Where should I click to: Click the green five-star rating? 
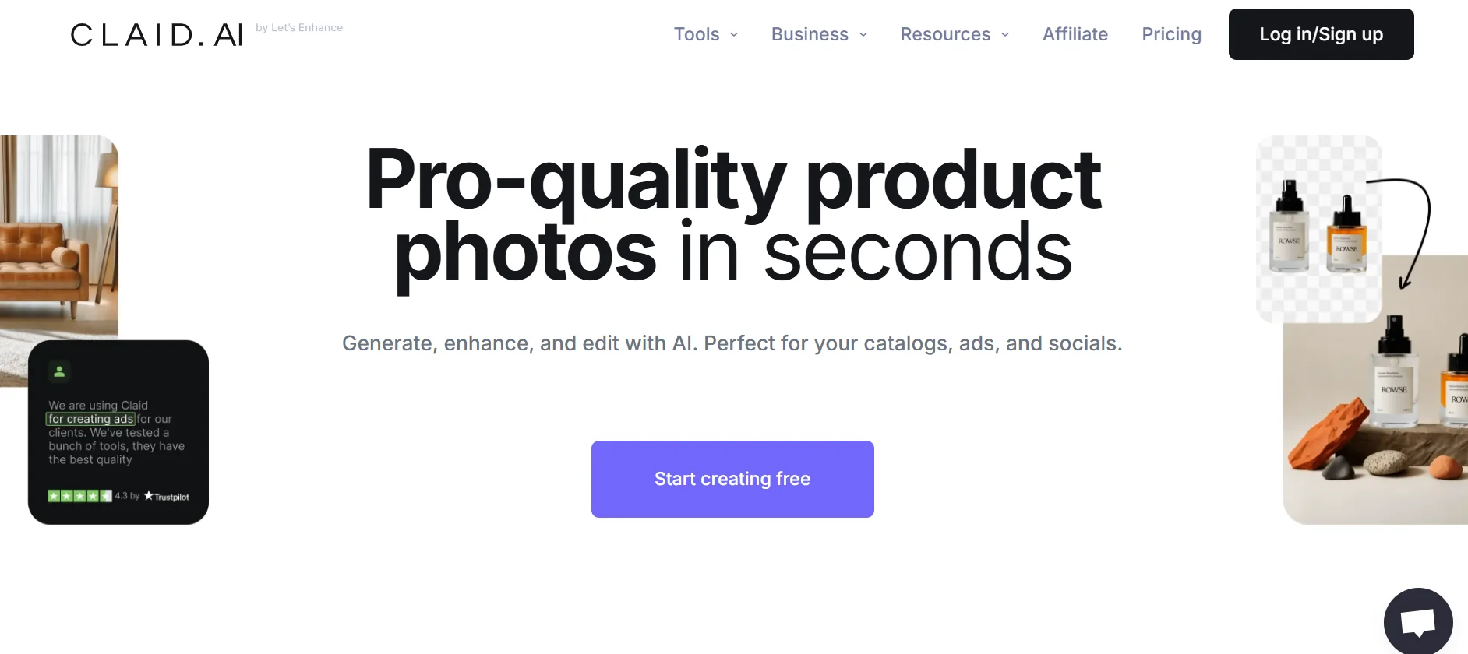[79, 496]
